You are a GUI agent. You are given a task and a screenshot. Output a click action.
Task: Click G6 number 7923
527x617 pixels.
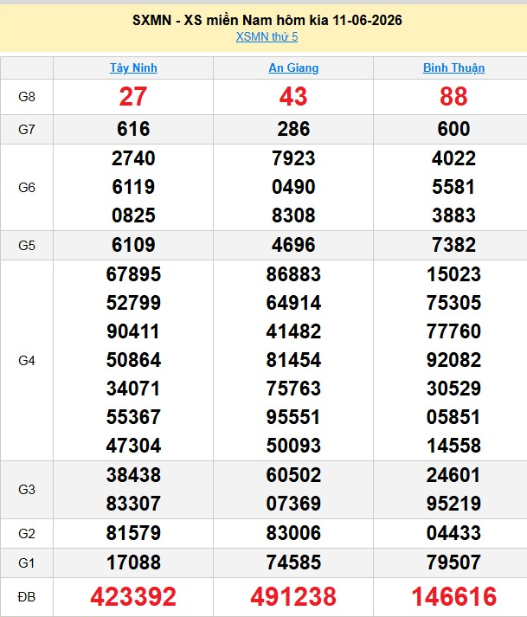tap(293, 158)
